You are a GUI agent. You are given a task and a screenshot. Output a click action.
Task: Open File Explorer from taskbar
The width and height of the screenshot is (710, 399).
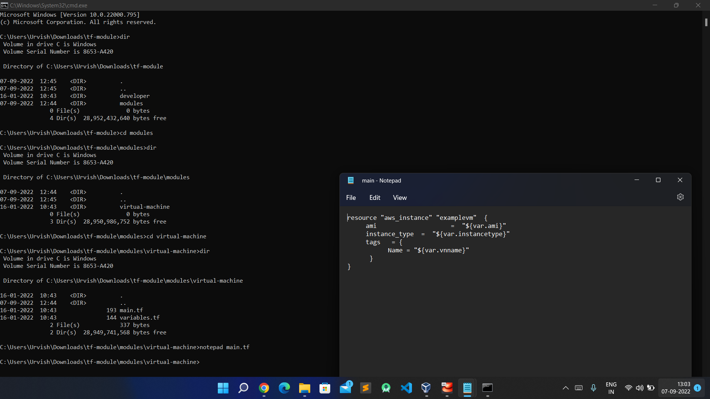pos(304,388)
